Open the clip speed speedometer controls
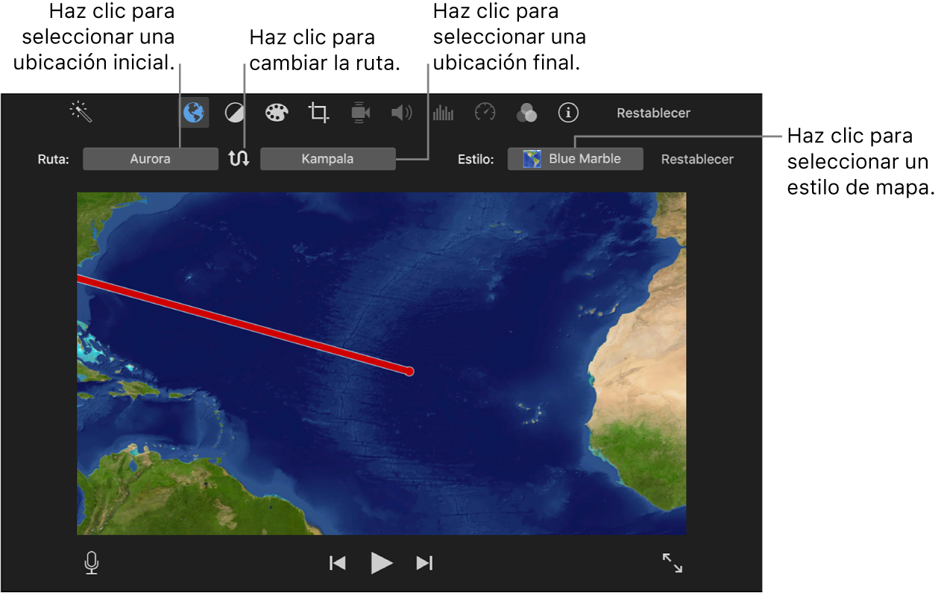944x593 pixels. (485, 112)
